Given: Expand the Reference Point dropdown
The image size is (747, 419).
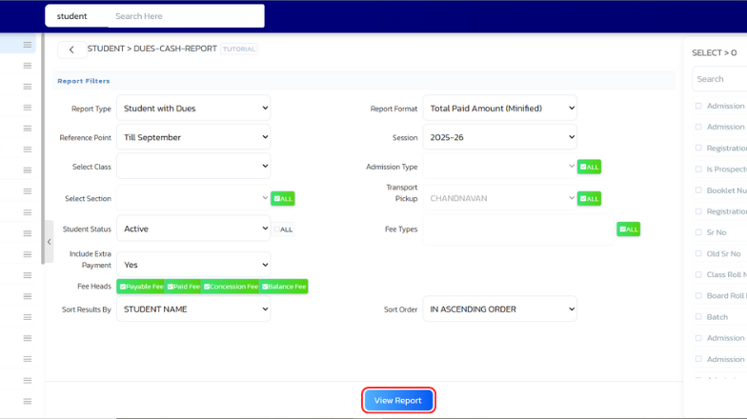Looking at the screenshot, I should pos(193,137).
